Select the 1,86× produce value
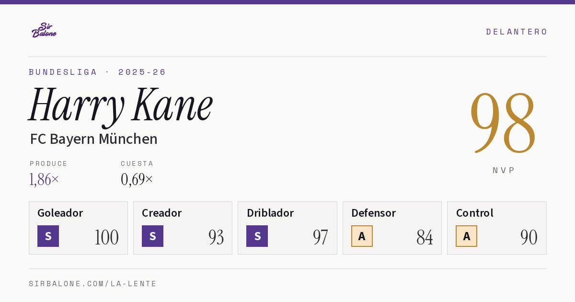575x302 pixels. (44, 179)
